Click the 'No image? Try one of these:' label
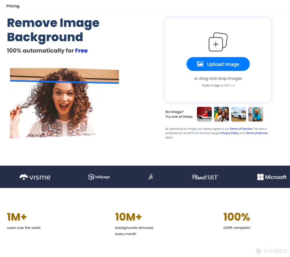290x257 pixels. [179, 114]
